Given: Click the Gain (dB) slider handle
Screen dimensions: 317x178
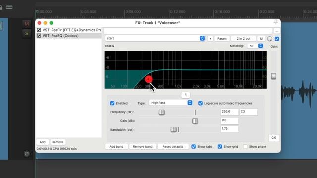Looking at the screenshot, I should (195, 121).
